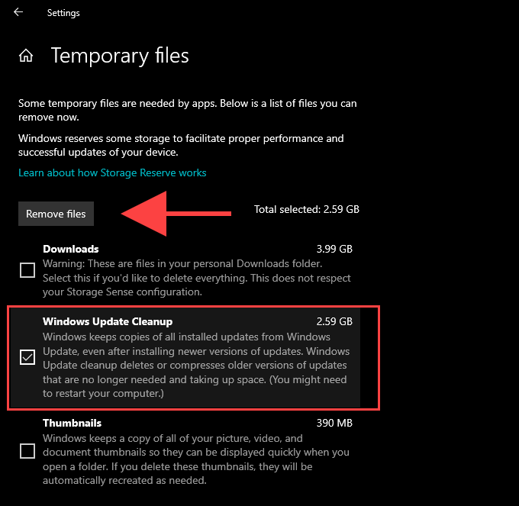519x506 pixels.
Task: Open Settings home via the house icon
Action: point(26,56)
